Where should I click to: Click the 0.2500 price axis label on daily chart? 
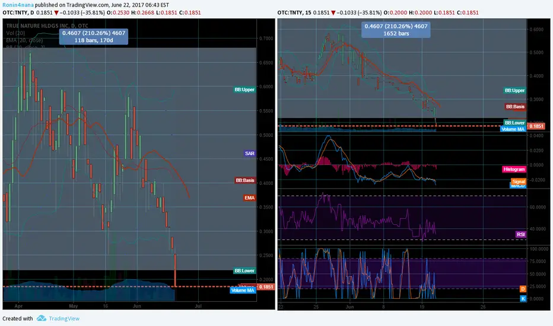click(266, 255)
